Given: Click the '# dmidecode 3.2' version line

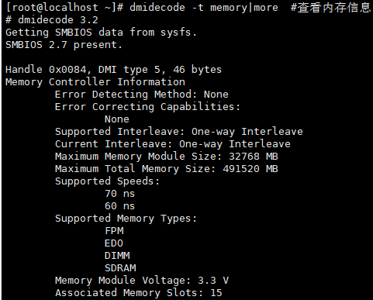Looking at the screenshot, I should pyautogui.click(x=52, y=20).
